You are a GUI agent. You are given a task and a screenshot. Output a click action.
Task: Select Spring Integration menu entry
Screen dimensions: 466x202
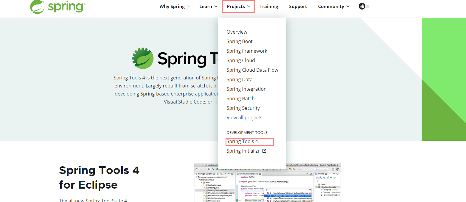tap(246, 89)
